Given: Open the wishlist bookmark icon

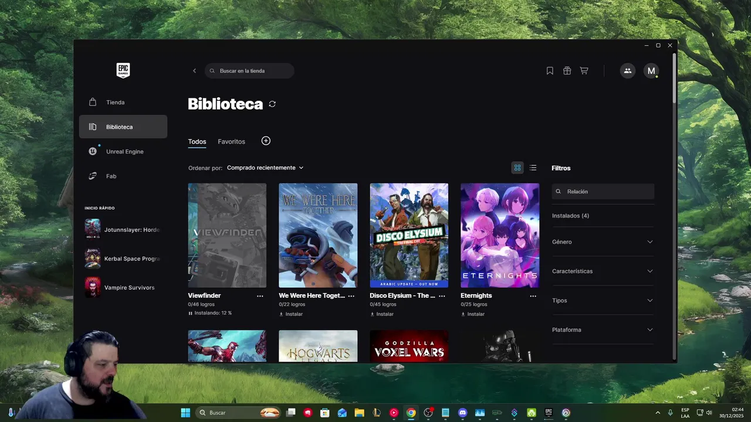Looking at the screenshot, I should [x=550, y=71].
